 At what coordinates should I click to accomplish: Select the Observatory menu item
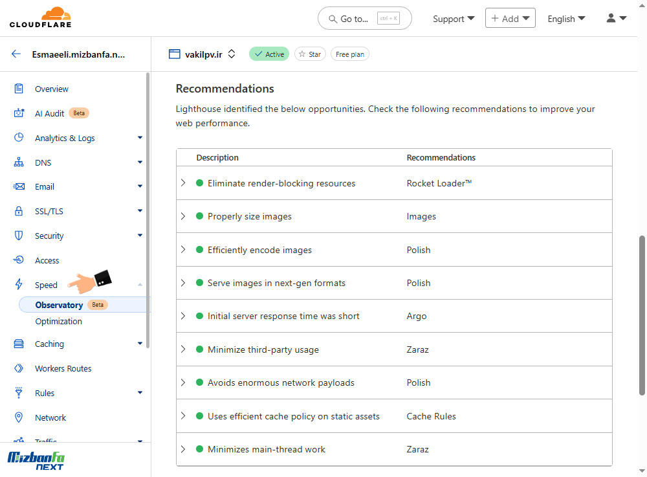coord(59,305)
